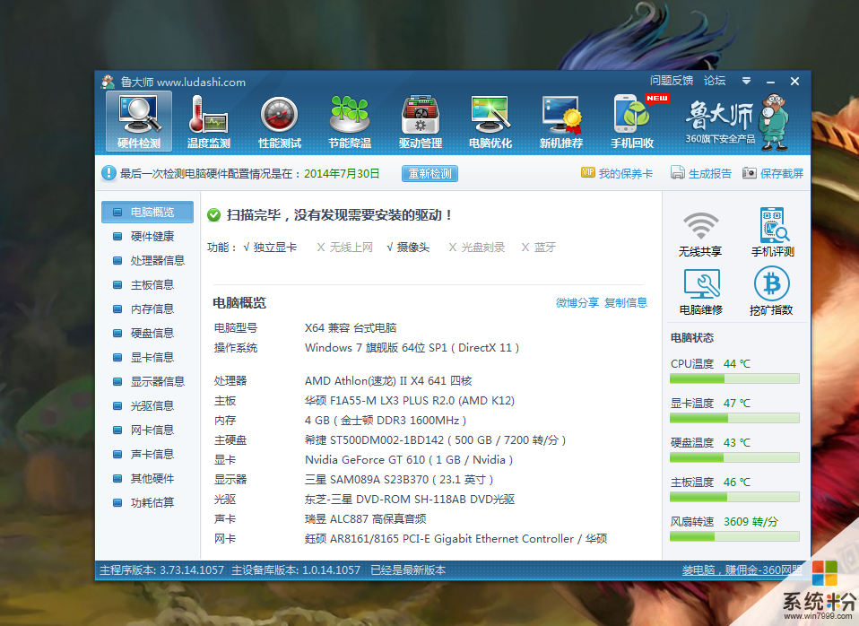Image resolution: width=859 pixels, height=626 pixels.
Task: Click the 无线上网 feature indicator
Action: [x=345, y=248]
